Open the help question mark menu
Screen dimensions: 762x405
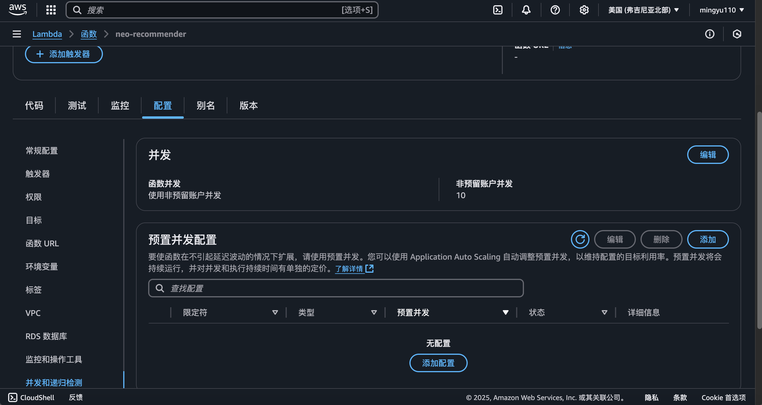click(555, 10)
